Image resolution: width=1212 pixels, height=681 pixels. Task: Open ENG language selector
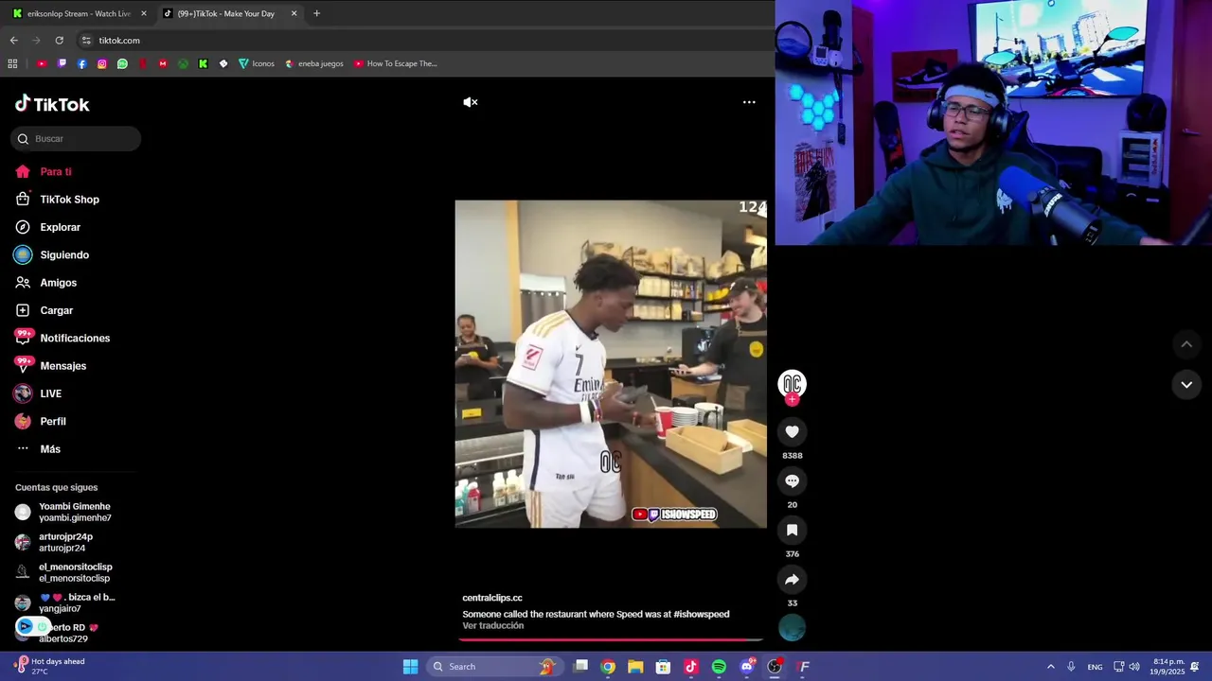pos(1095,667)
